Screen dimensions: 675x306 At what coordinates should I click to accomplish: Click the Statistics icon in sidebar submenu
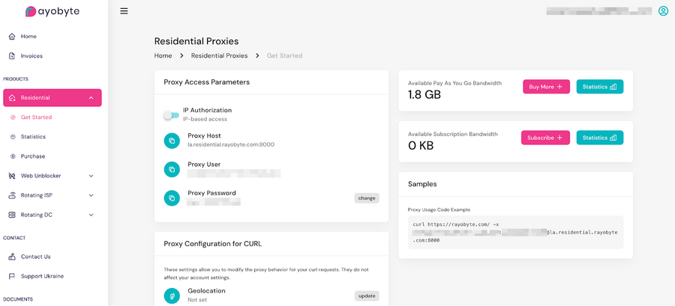[13, 136]
